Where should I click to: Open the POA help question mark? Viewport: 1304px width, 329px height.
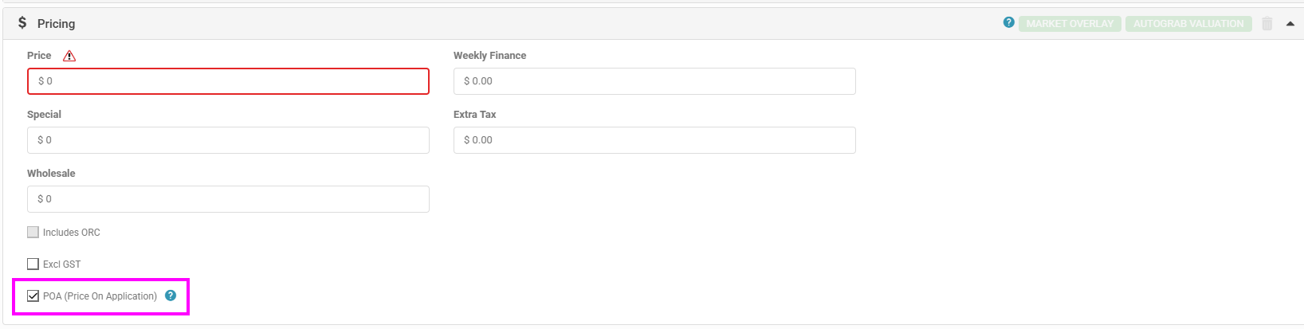tap(171, 296)
